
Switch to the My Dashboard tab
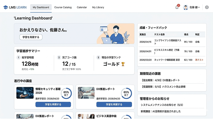pyautogui.click(x=41, y=7)
